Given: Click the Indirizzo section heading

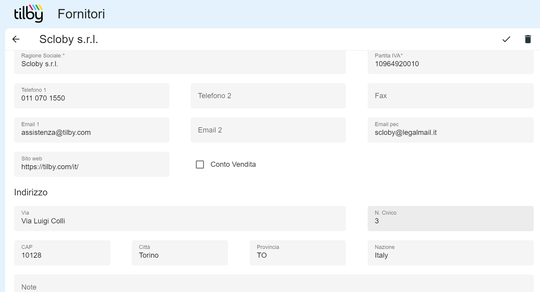Looking at the screenshot, I should pyautogui.click(x=31, y=192).
